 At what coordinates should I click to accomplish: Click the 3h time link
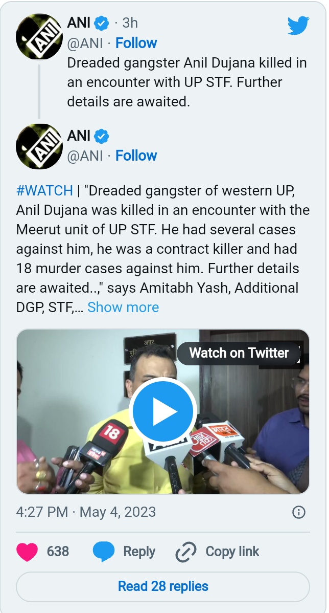point(130,23)
